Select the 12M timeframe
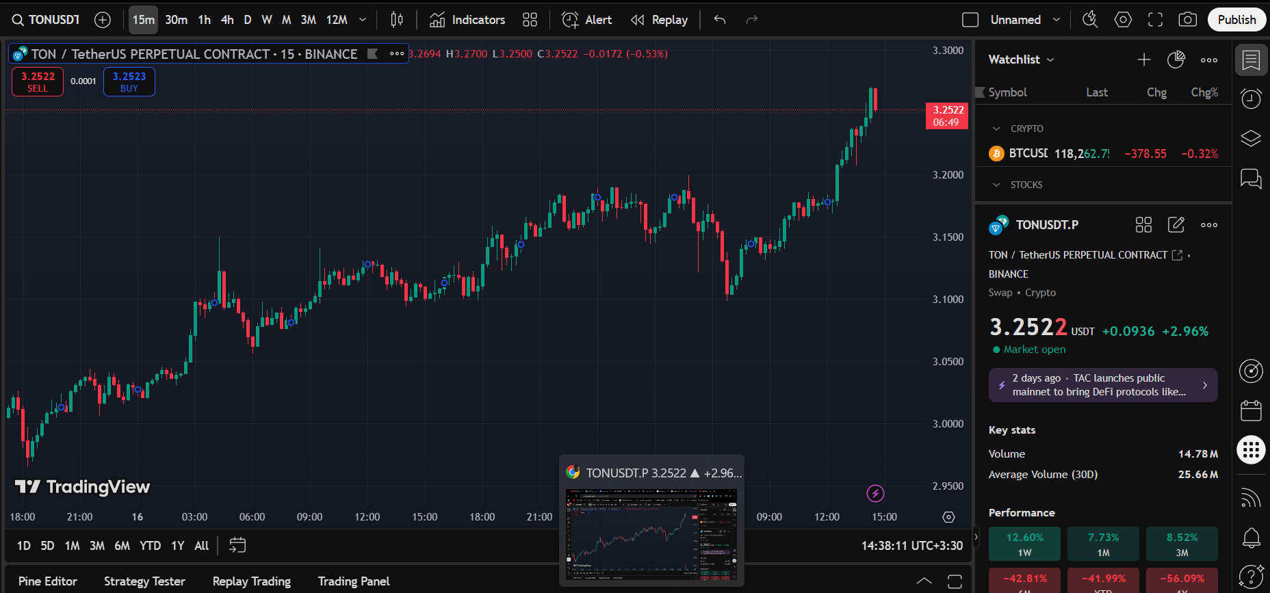This screenshot has height=593, width=1270. pos(337,20)
